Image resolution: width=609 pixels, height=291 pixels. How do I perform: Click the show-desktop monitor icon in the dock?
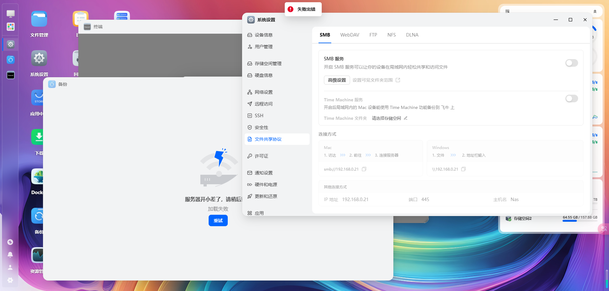pyautogui.click(x=11, y=14)
